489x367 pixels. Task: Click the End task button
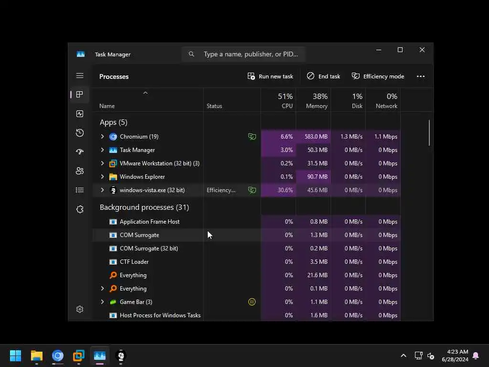pyautogui.click(x=324, y=76)
